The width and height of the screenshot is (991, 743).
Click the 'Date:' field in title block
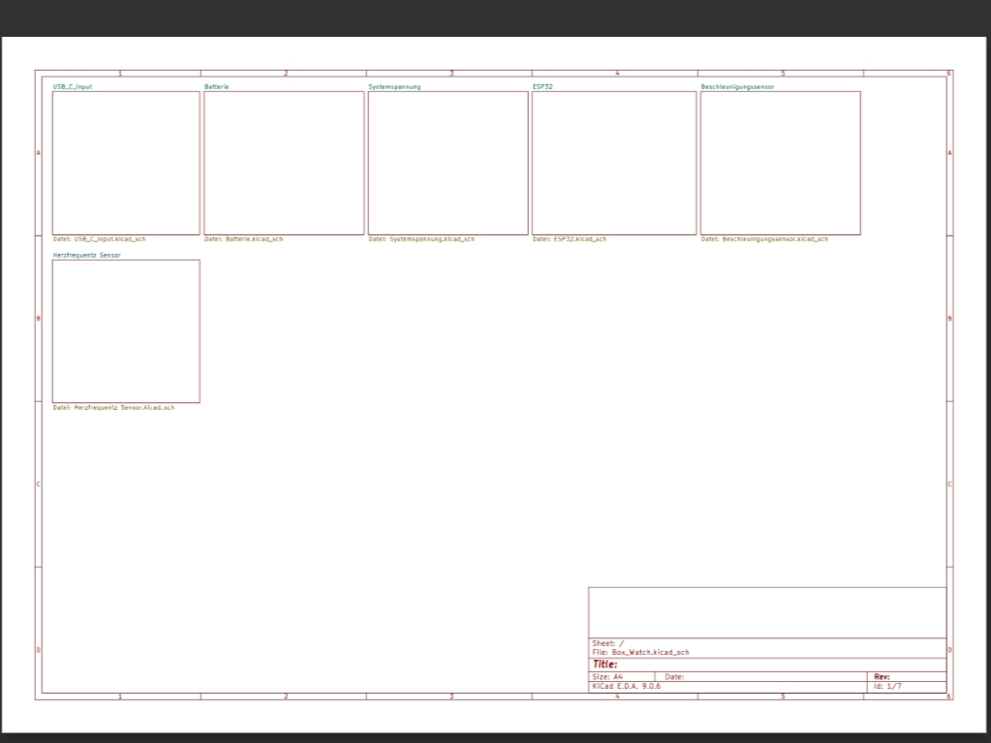pos(675,677)
